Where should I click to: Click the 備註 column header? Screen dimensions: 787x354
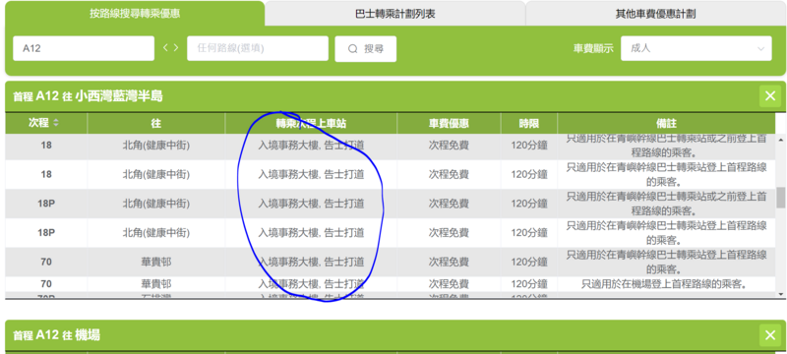[x=667, y=123]
